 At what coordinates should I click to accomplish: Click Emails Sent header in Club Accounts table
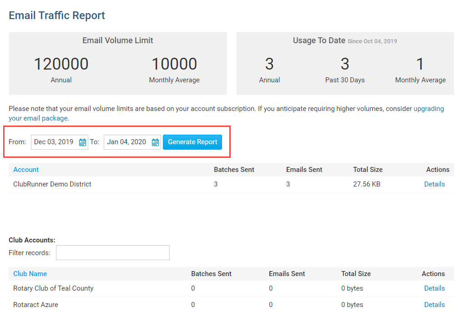pyautogui.click(x=287, y=274)
